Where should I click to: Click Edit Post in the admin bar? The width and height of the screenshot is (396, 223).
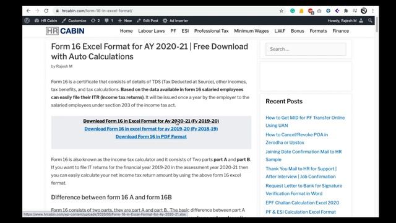point(147,20)
